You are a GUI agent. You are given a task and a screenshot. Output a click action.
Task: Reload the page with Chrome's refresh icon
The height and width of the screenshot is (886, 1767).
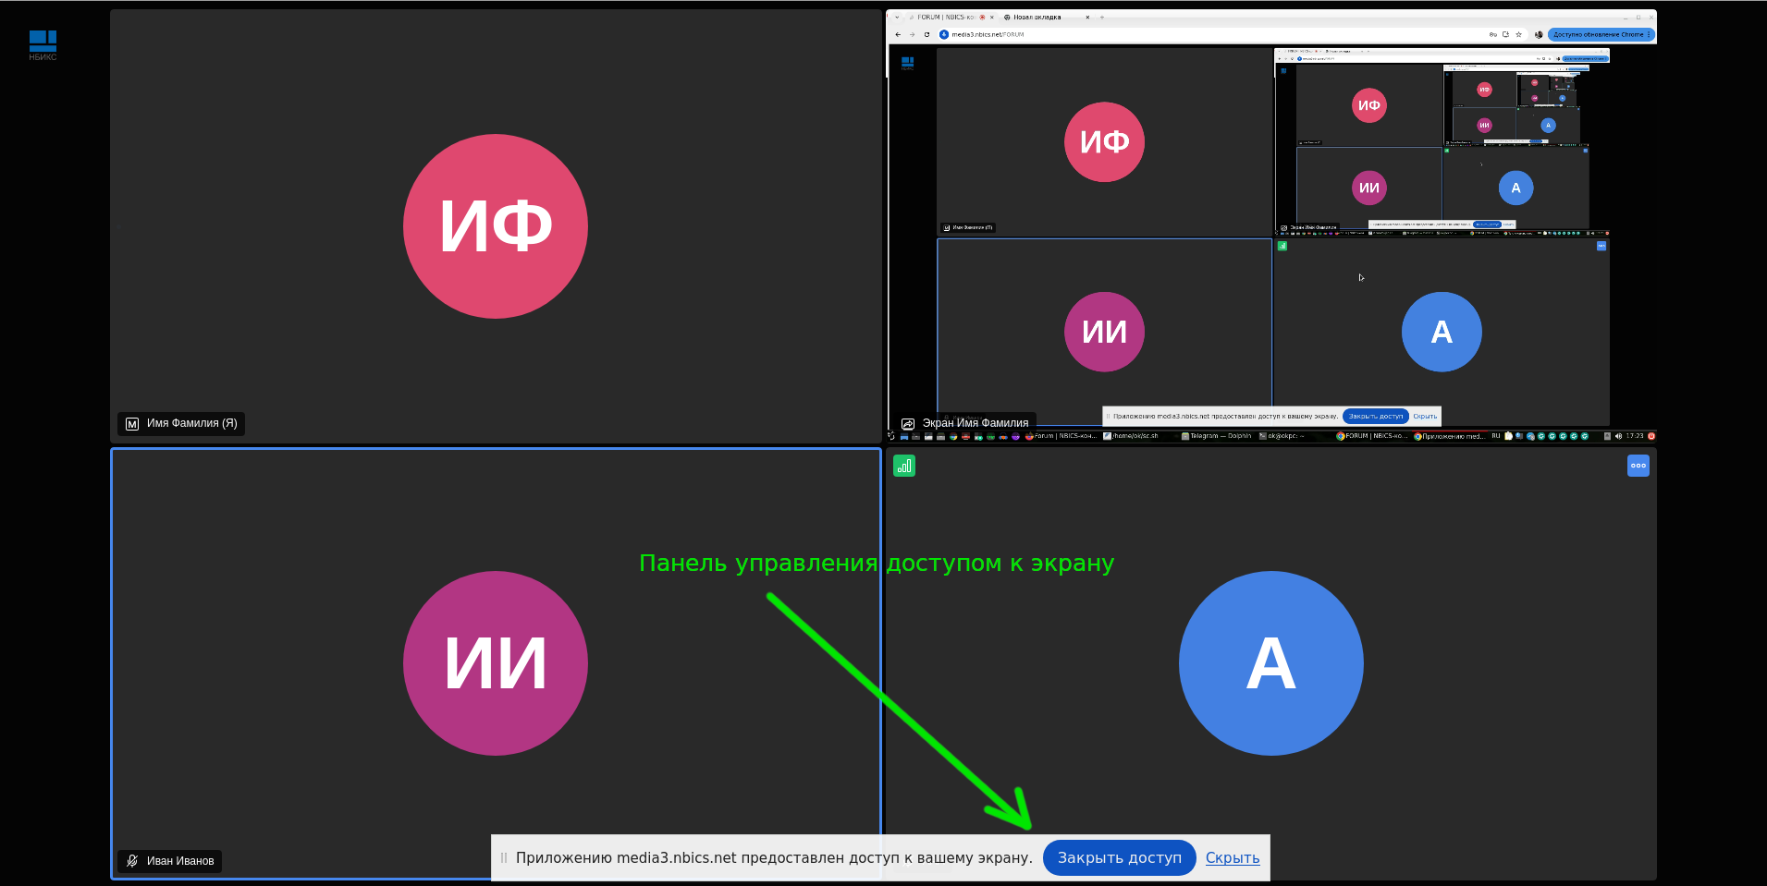click(x=926, y=35)
